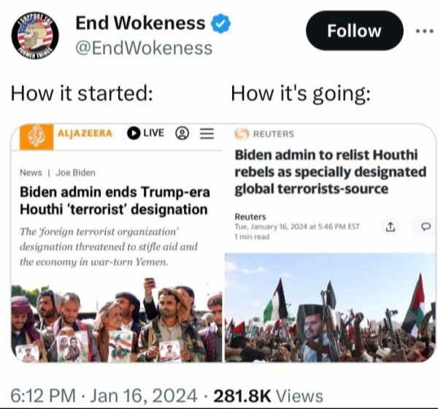Image resolution: width=438 pixels, height=409 pixels.
Task: Open the @EndWokeness handle link
Action: (x=144, y=48)
